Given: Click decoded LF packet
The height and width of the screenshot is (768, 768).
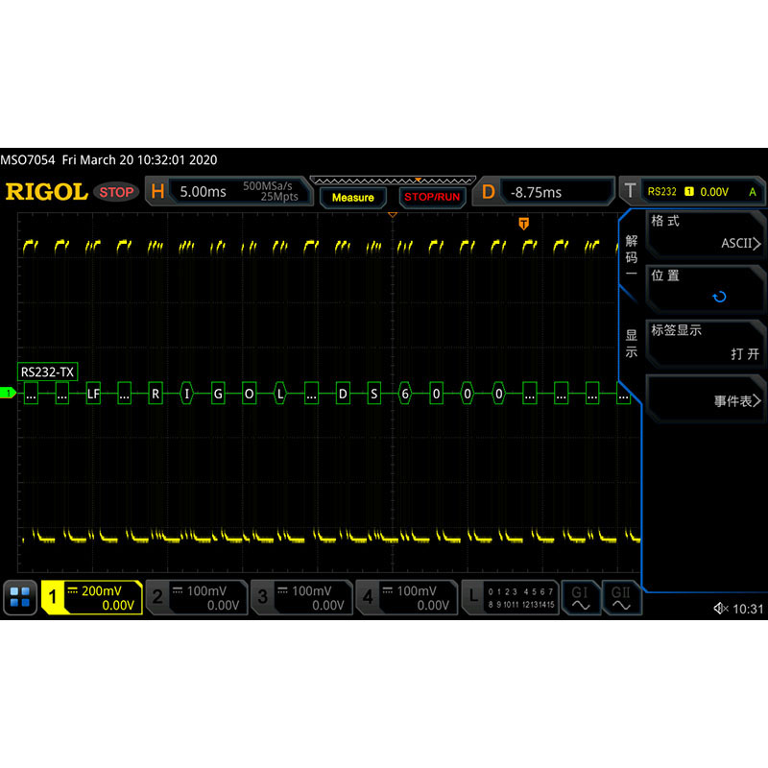Looking at the screenshot, I should (x=93, y=394).
